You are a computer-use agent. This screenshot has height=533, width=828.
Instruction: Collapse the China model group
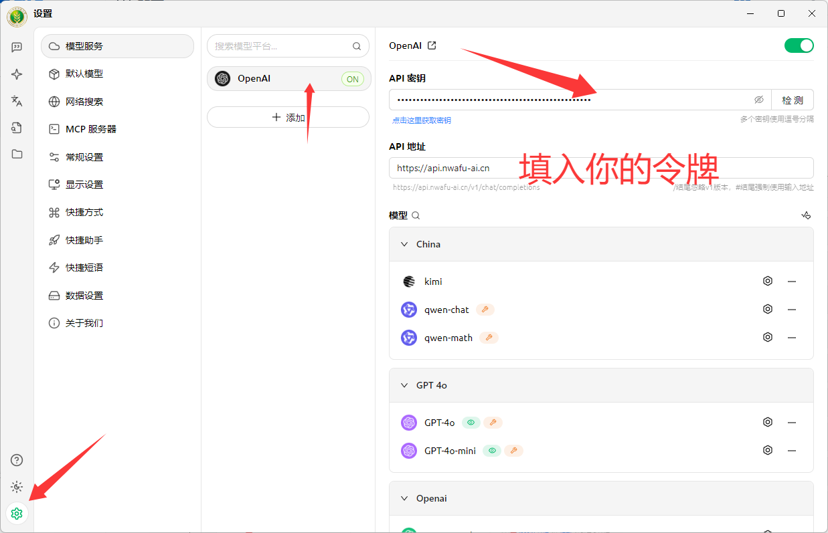click(404, 244)
